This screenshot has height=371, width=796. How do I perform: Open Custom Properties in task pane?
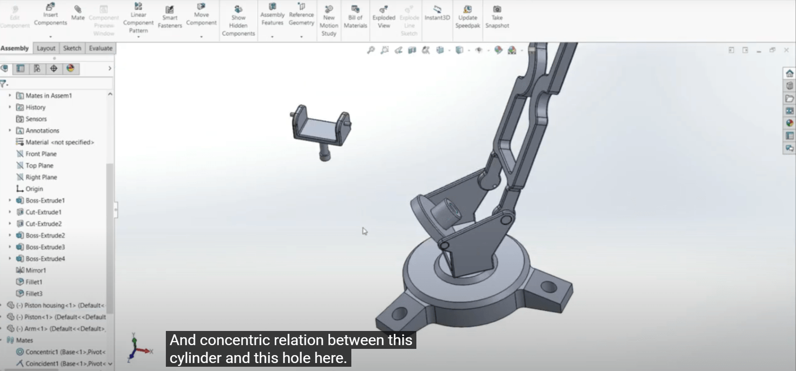point(790,136)
